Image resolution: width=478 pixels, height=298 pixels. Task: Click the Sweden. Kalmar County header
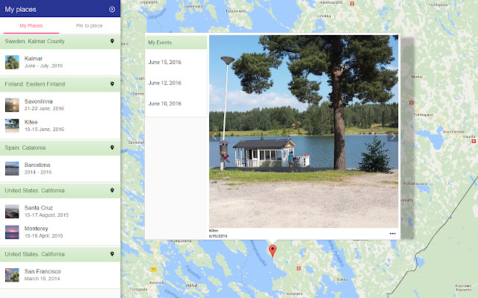click(x=60, y=42)
